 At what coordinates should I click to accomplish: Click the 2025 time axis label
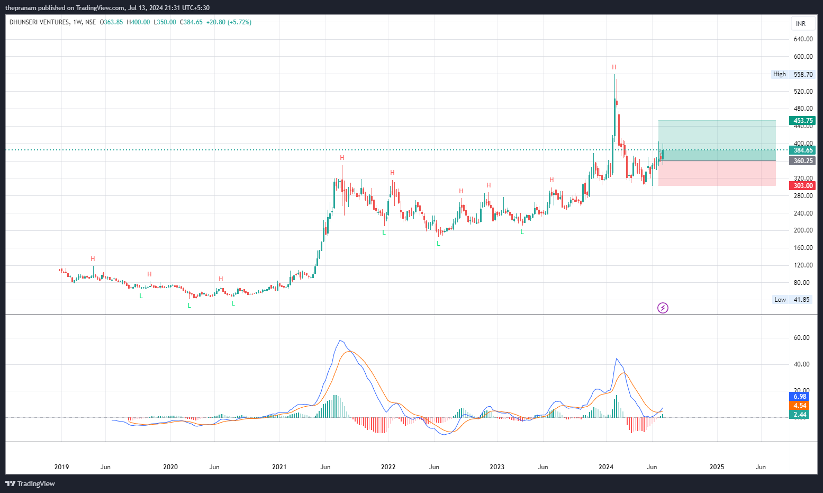717,467
